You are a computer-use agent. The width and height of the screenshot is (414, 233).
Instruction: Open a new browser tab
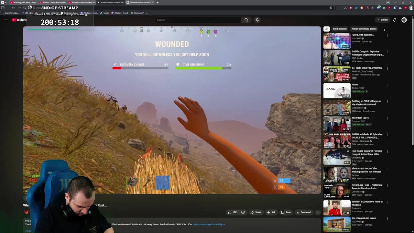[x=158, y=3]
